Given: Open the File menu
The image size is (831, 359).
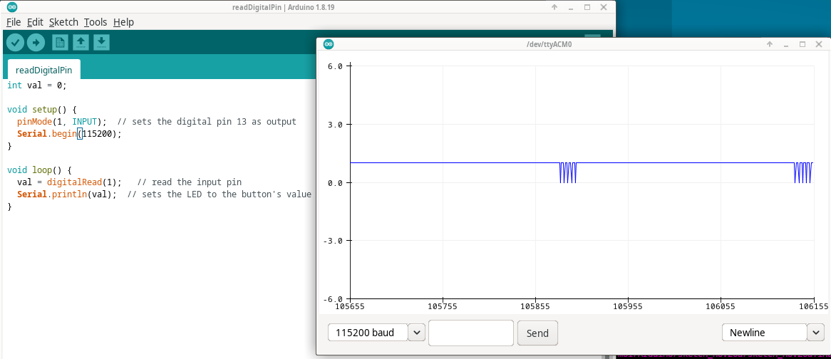Looking at the screenshot, I should (14, 22).
